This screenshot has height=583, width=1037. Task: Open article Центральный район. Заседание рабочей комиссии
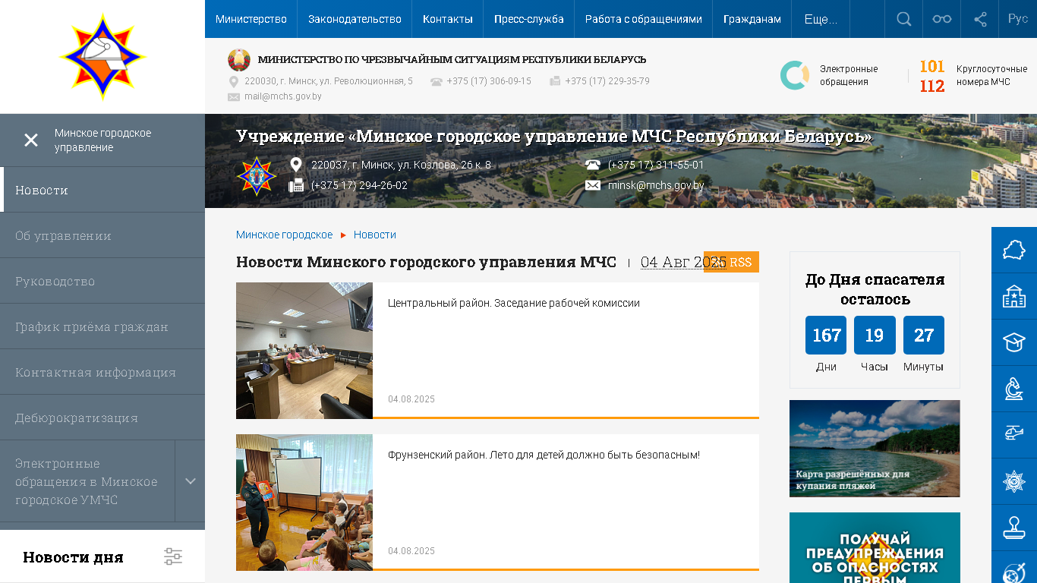pyautogui.click(x=514, y=303)
